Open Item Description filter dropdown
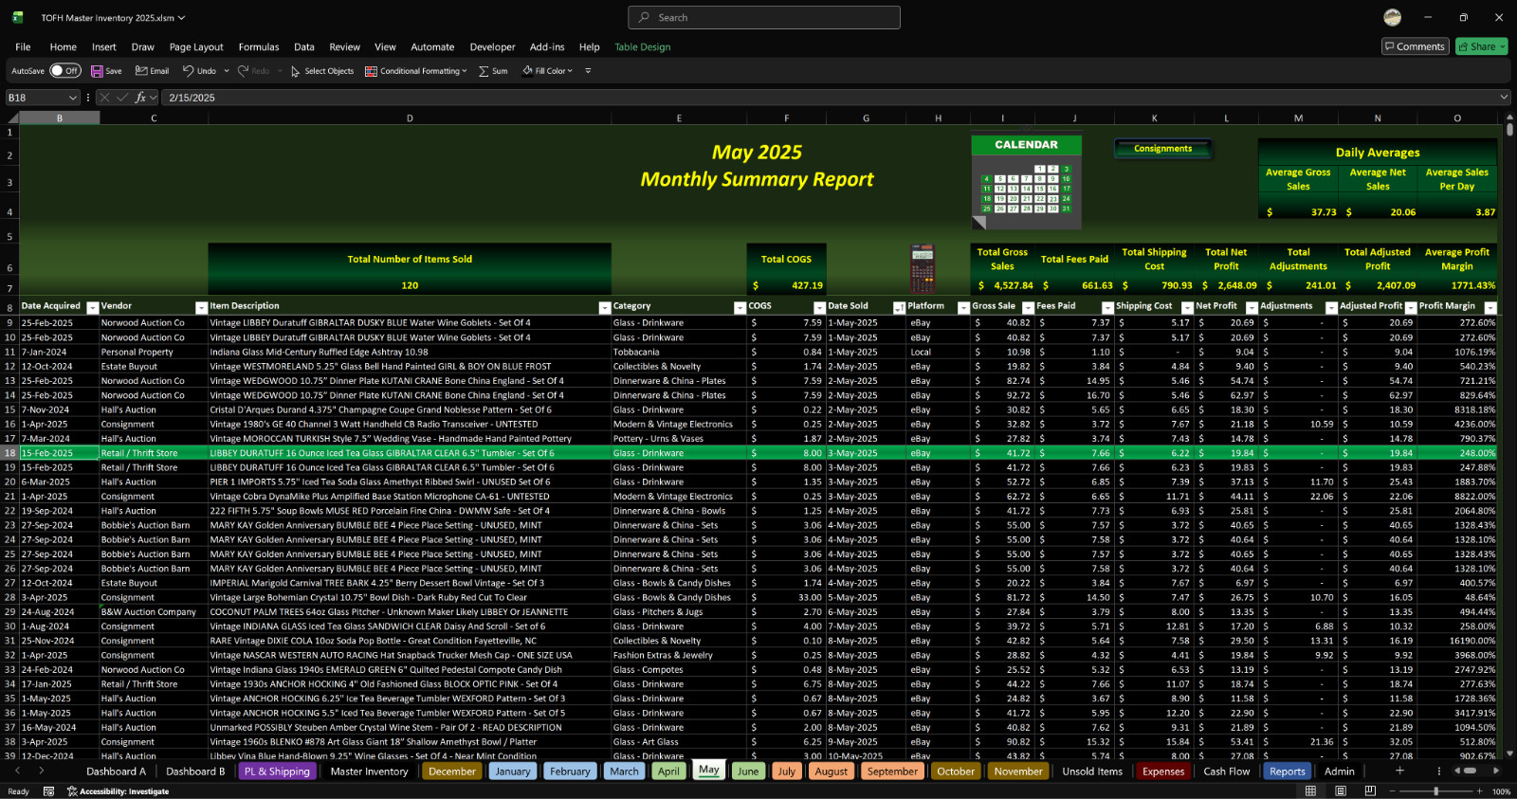This screenshot has height=799, width=1517. click(x=605, y=307)
